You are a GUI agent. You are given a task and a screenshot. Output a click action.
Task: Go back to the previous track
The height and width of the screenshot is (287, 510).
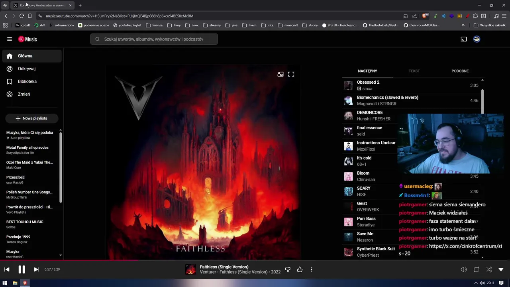pos(7,269)
